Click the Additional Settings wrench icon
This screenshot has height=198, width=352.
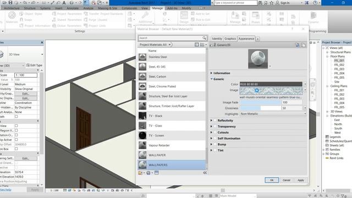pos(145,15)
